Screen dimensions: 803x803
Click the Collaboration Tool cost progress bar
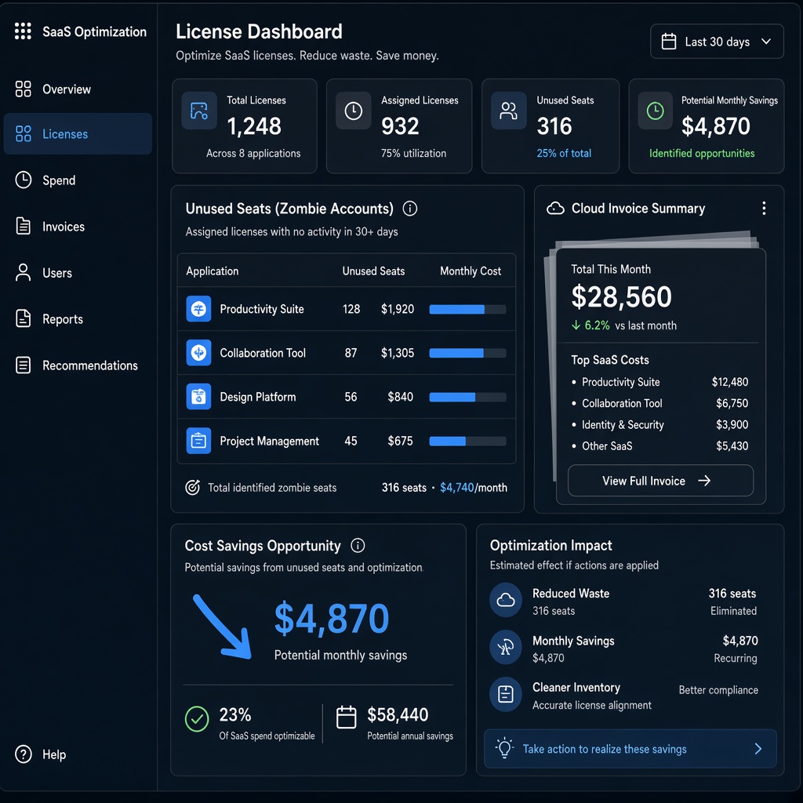pos(467,353)
